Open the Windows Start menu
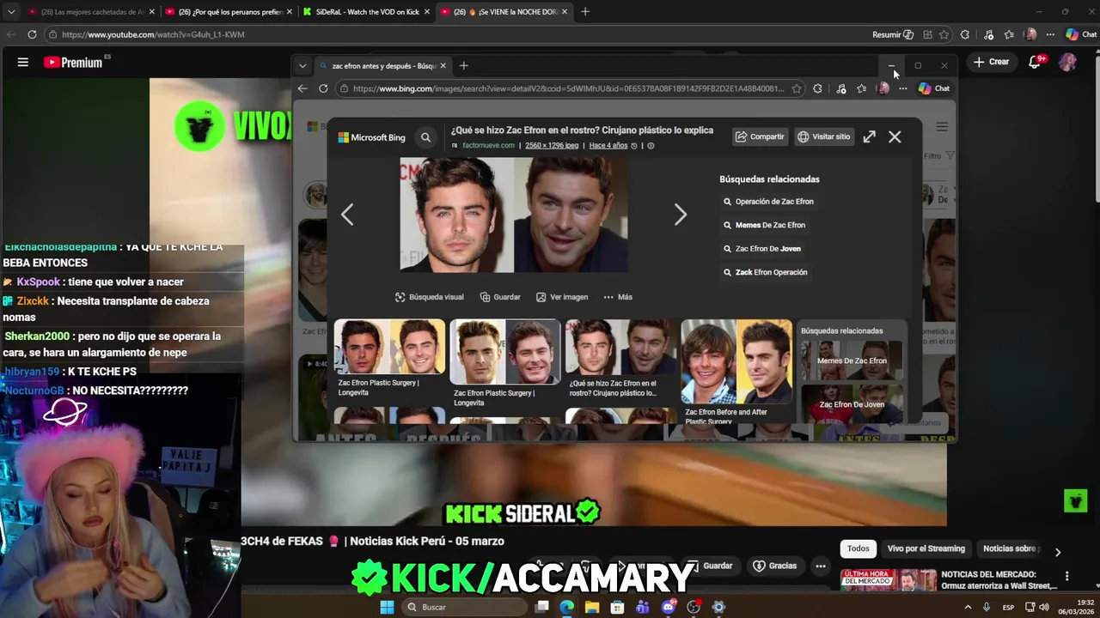The height and width of the screenshot is (618, 1100). (387, 607)
